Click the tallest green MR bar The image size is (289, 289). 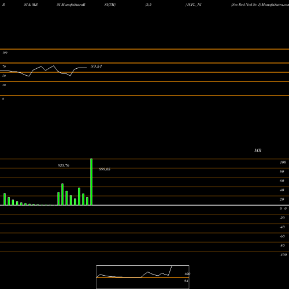coord(91,182)
